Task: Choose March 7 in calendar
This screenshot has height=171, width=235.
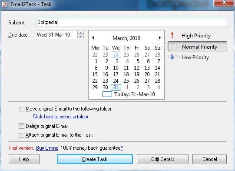Action: [x=159, y=61]
